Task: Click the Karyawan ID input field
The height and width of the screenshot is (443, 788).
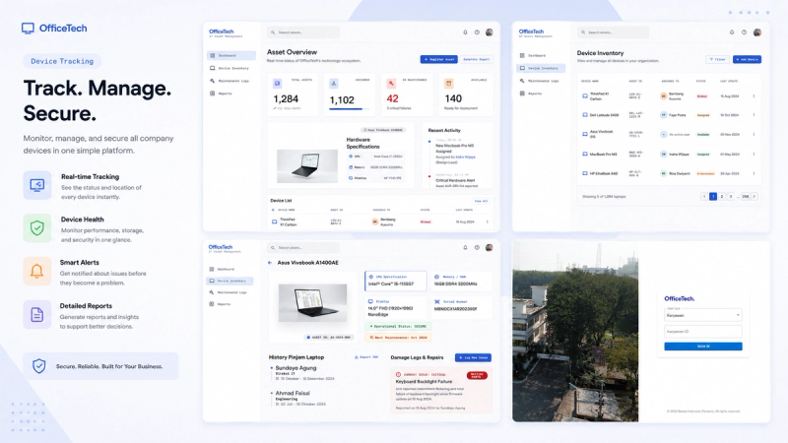Action: [x=703, y=332]
